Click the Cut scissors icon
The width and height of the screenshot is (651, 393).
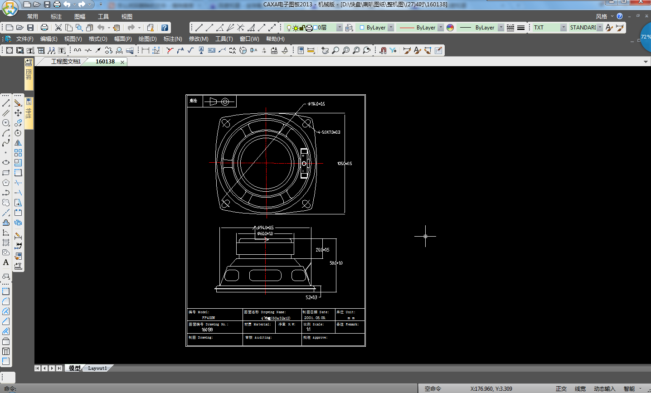[58, 28]
